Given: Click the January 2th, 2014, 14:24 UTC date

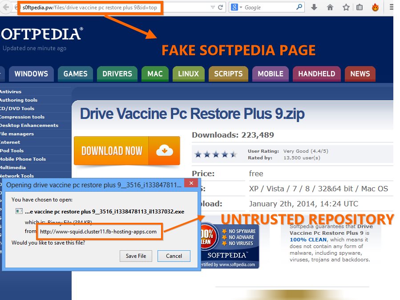Looking at the screenshot, I should 303,204.
